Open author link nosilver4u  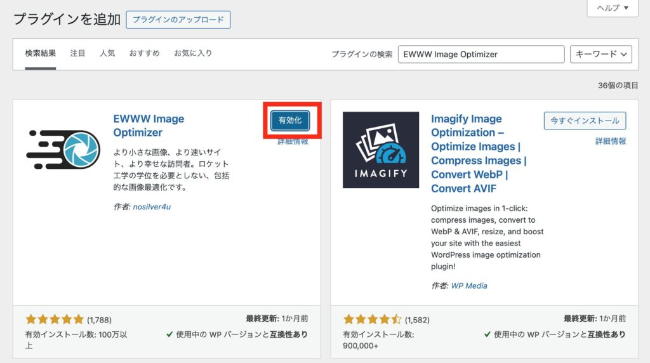(x=152, y=207)
